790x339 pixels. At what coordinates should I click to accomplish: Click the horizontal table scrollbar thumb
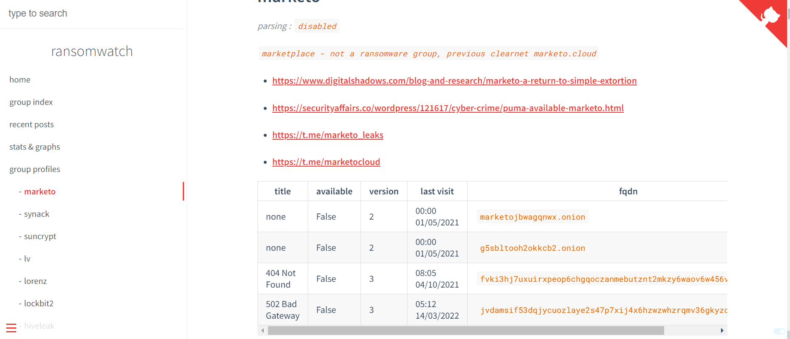pyautogui.click(x=466, y=330)
